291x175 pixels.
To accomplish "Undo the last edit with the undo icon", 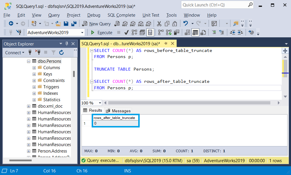I will point(185,24).
